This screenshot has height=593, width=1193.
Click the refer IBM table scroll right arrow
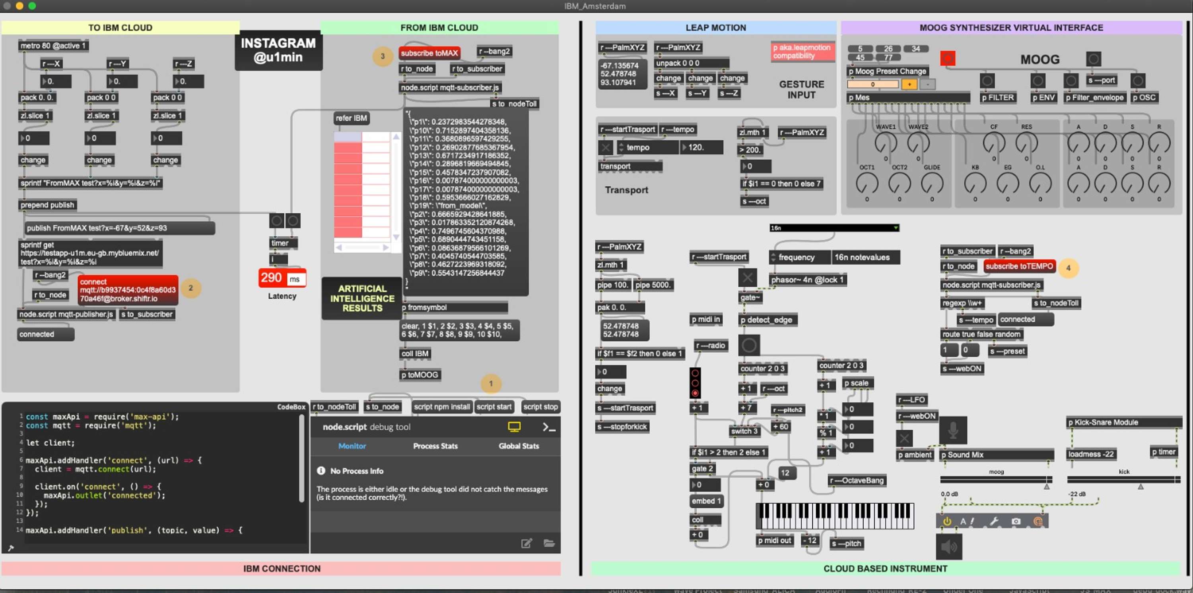(385, 247)
